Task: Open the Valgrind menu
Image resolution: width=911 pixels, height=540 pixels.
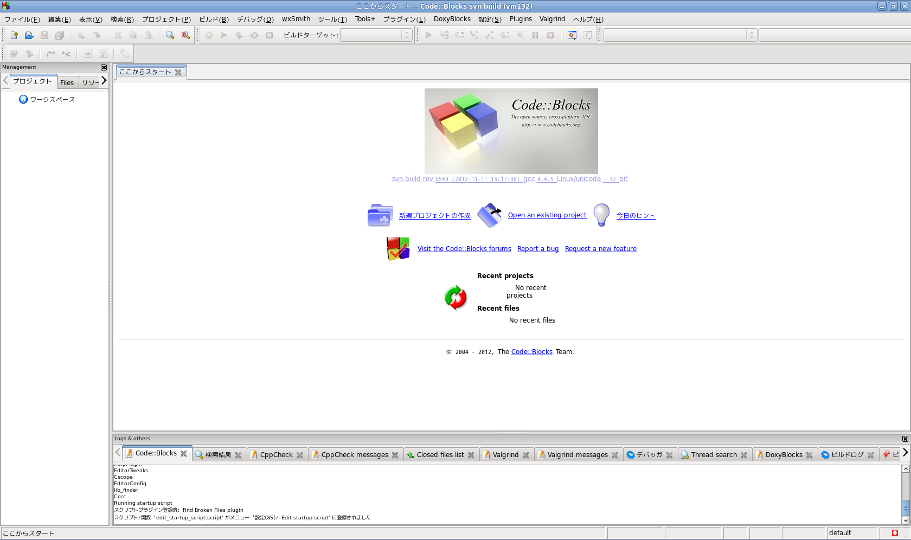Action: coord(552,19)
